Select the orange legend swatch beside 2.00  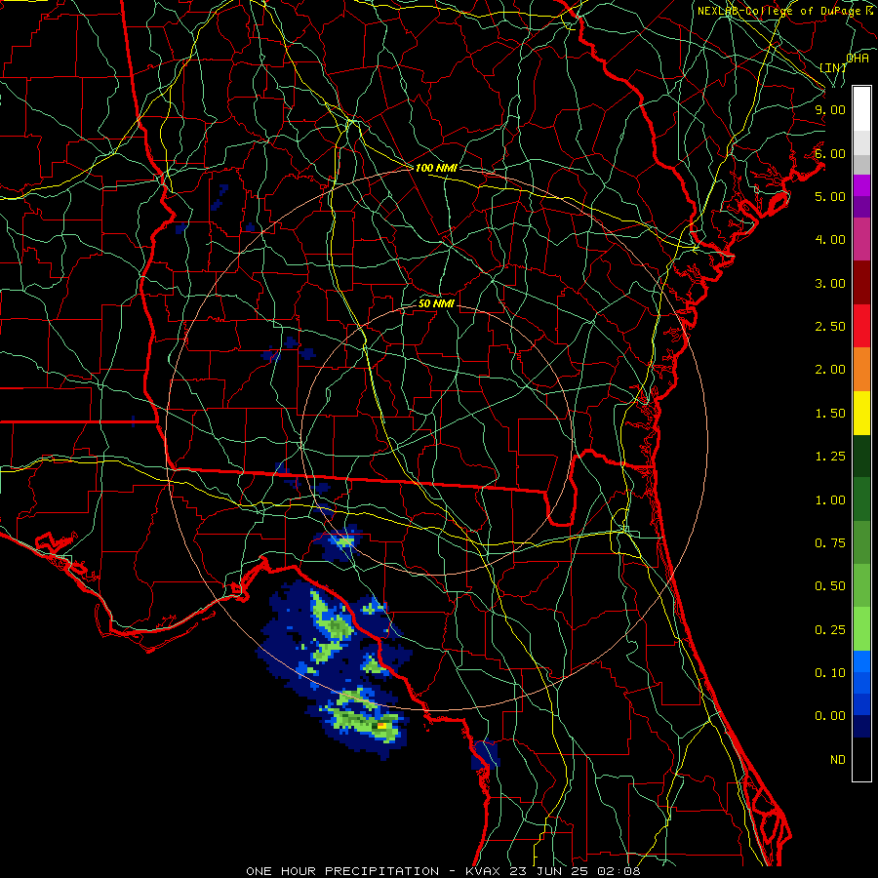point(861,370)
